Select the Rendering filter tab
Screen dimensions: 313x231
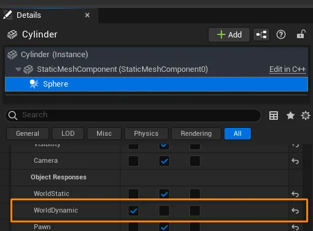(196, 134)
